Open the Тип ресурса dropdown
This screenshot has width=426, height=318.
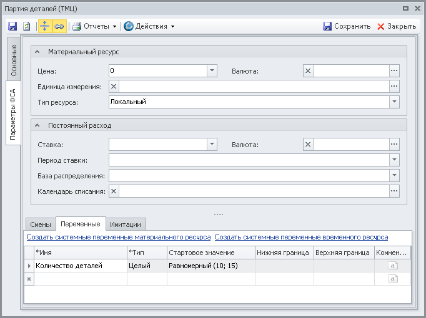coord(394,102)
